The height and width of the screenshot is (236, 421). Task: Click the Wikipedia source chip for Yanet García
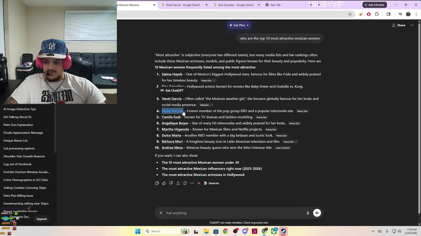pyautogui.click(x=206, y=105)
